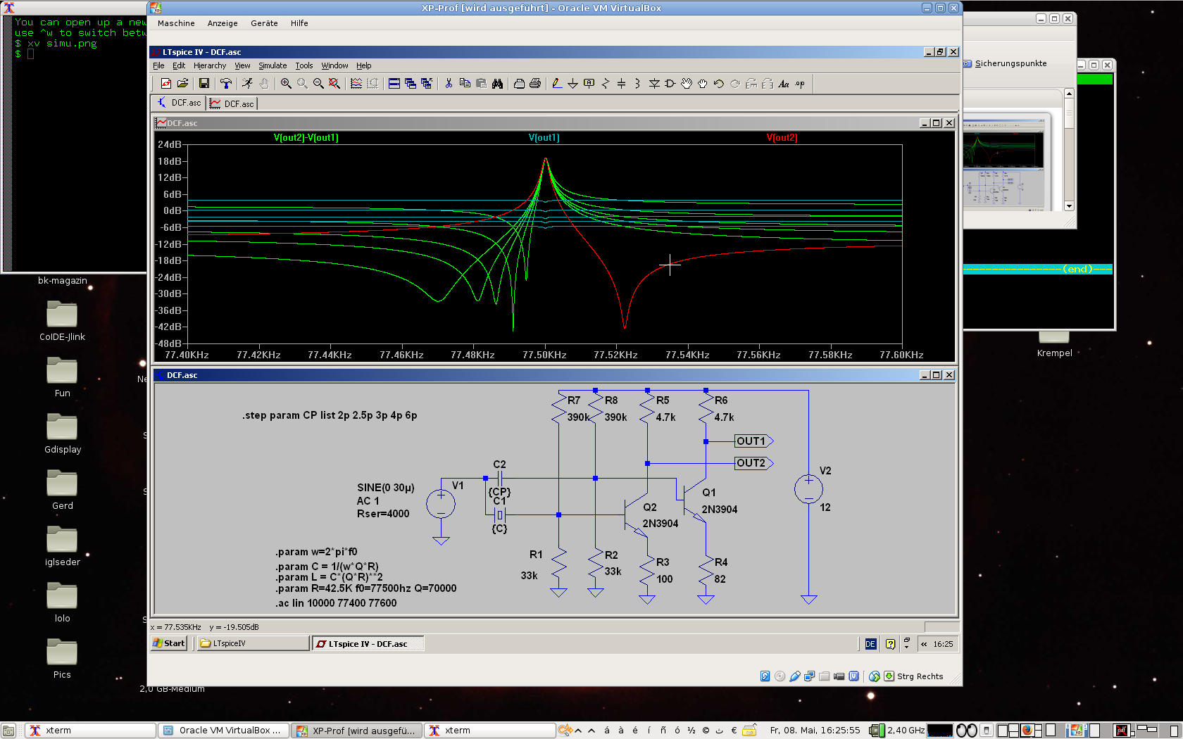Select the Diode placement tool
1183x739 pixels.
654,84
